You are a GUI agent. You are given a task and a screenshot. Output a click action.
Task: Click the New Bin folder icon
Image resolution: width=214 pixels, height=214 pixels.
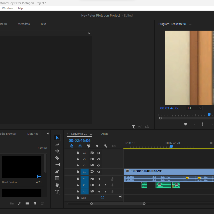27,203
